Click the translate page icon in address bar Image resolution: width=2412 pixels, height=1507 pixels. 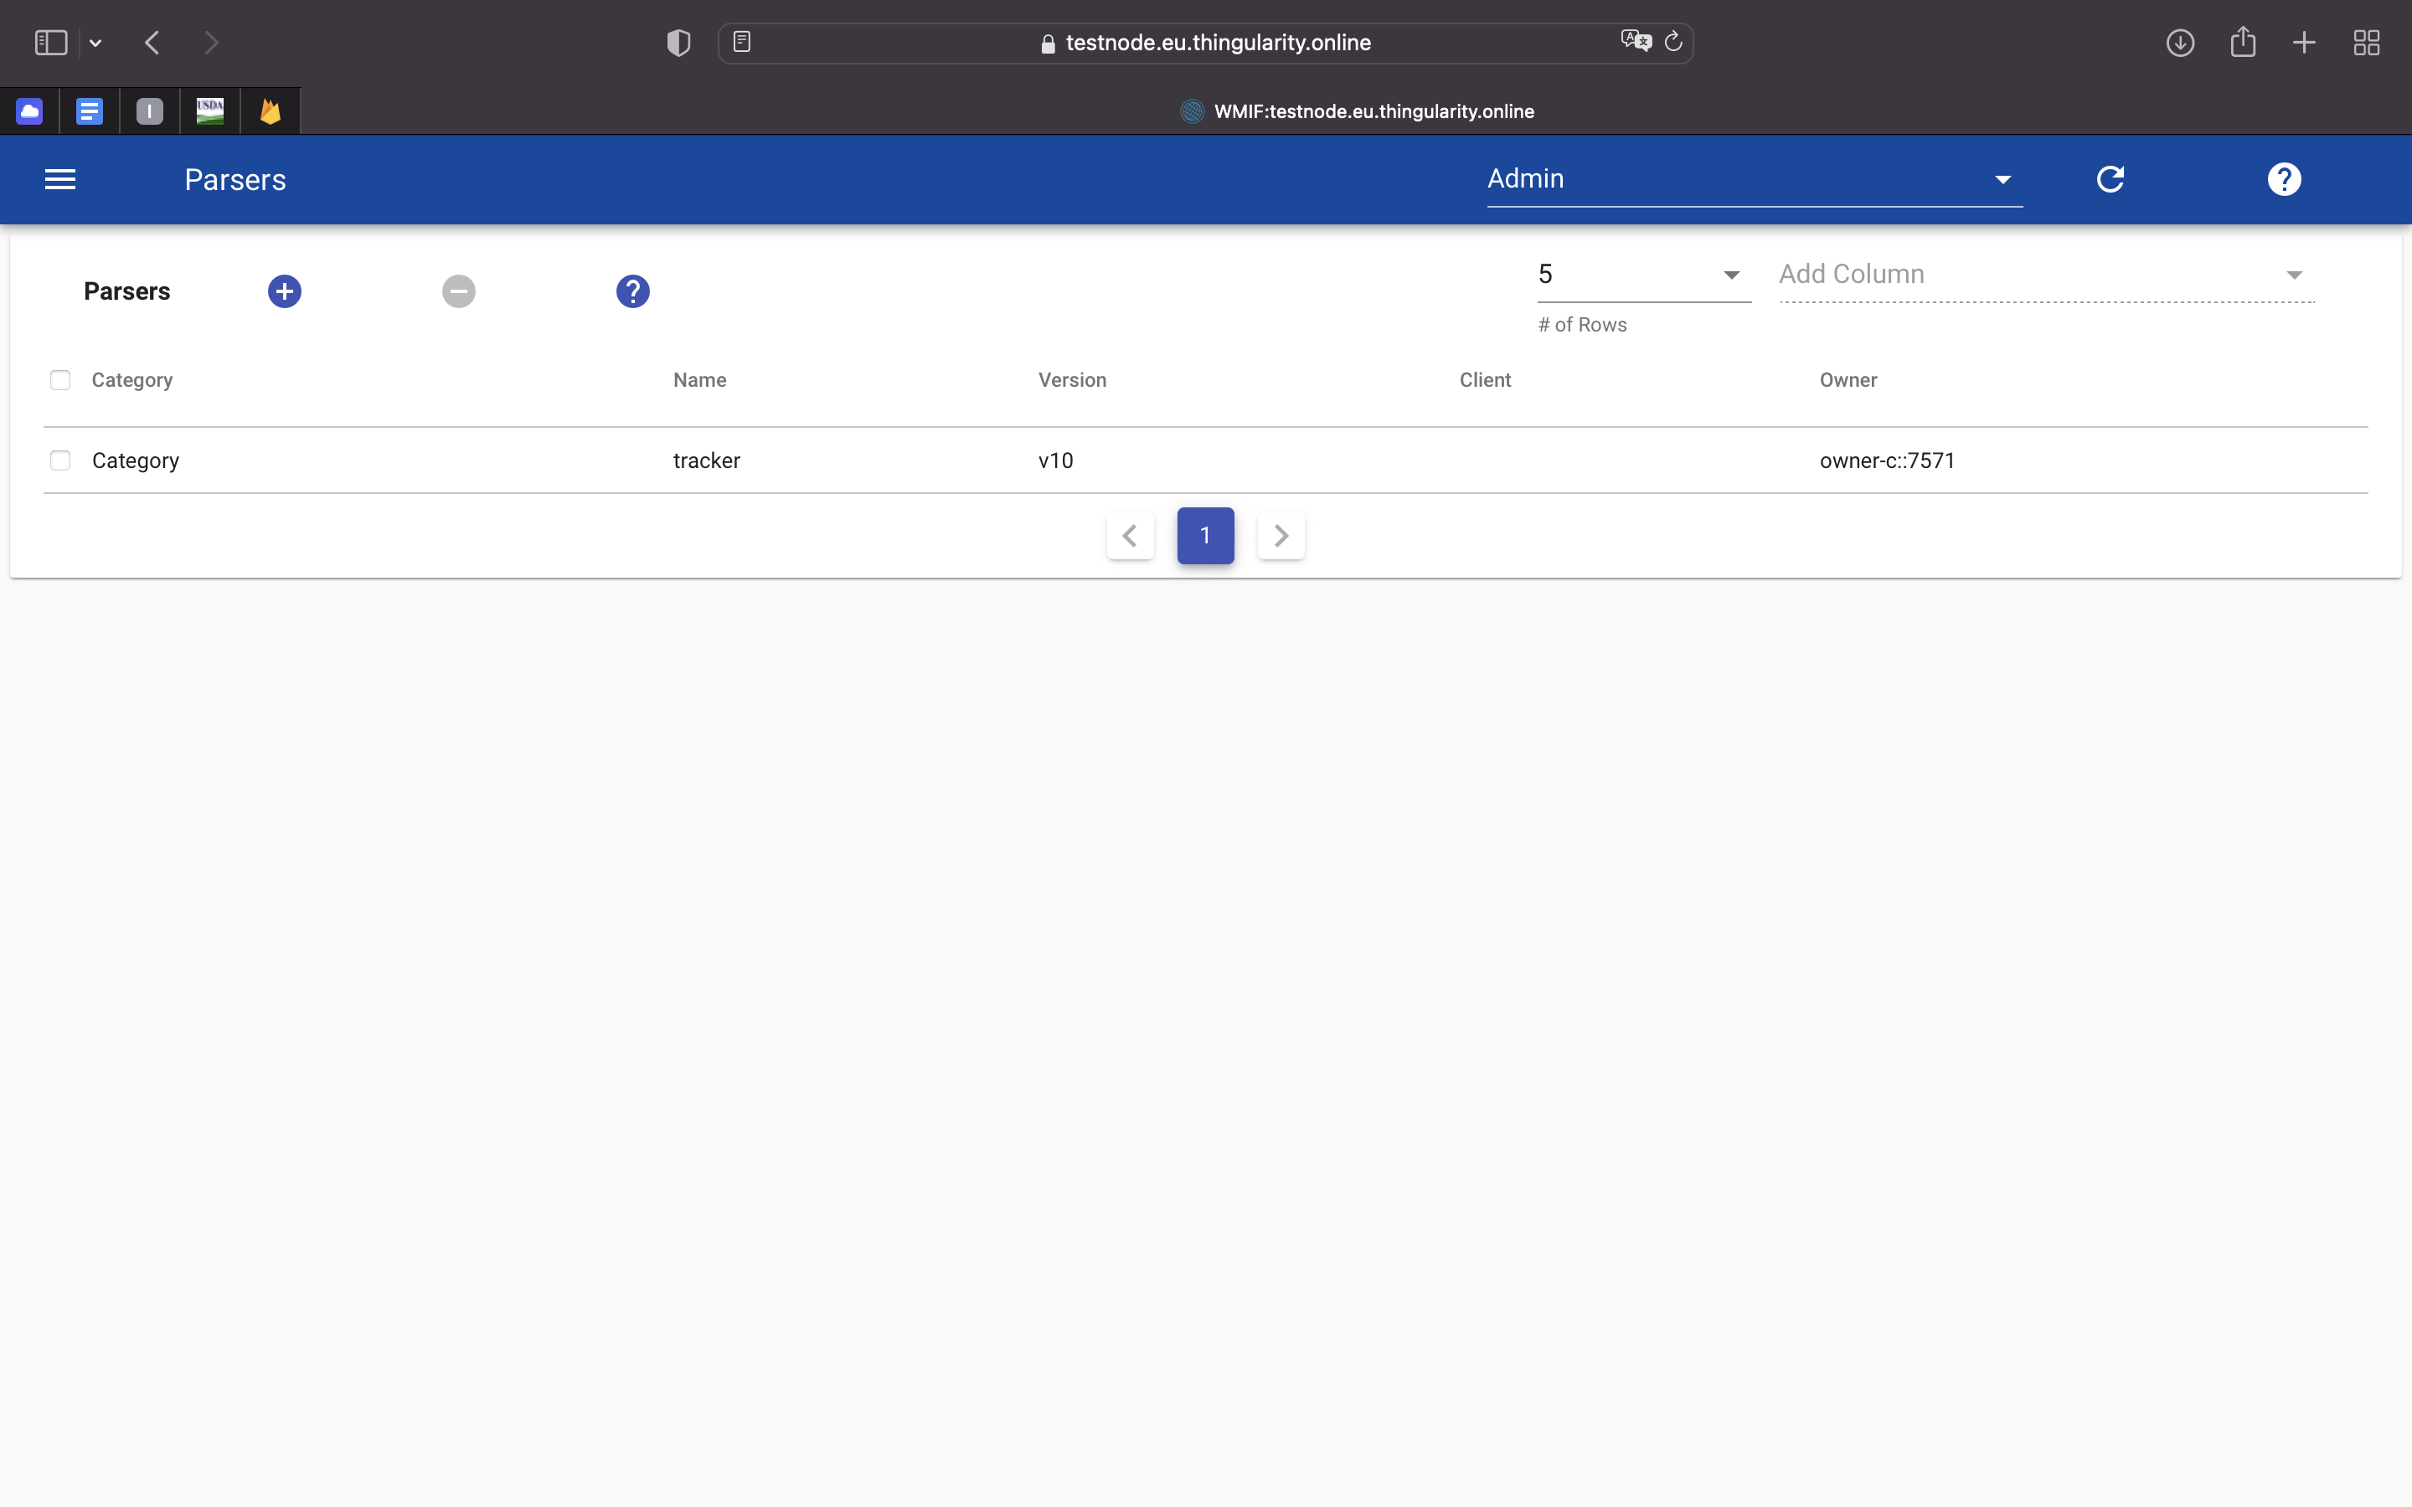coord(1635,41)
